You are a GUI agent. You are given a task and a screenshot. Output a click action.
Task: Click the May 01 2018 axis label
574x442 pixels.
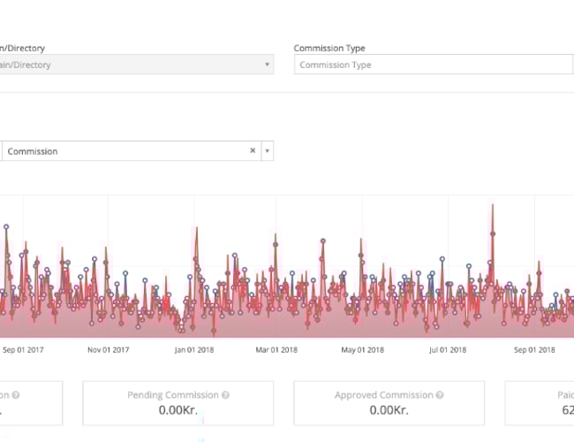click(363, 349)
